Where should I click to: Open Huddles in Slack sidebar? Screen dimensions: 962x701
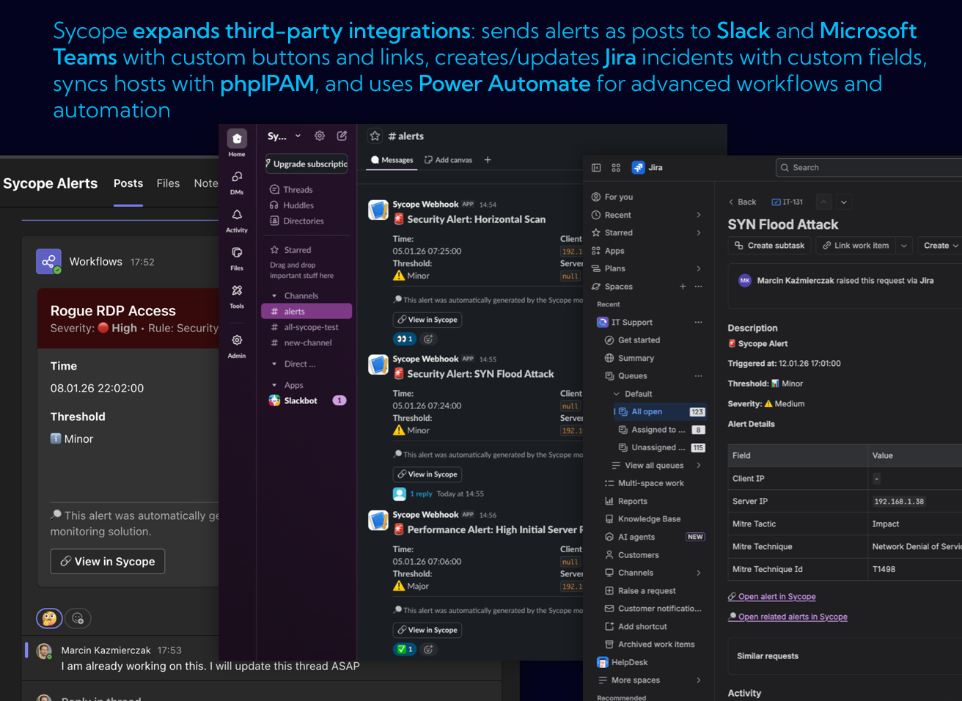(292, 205)
